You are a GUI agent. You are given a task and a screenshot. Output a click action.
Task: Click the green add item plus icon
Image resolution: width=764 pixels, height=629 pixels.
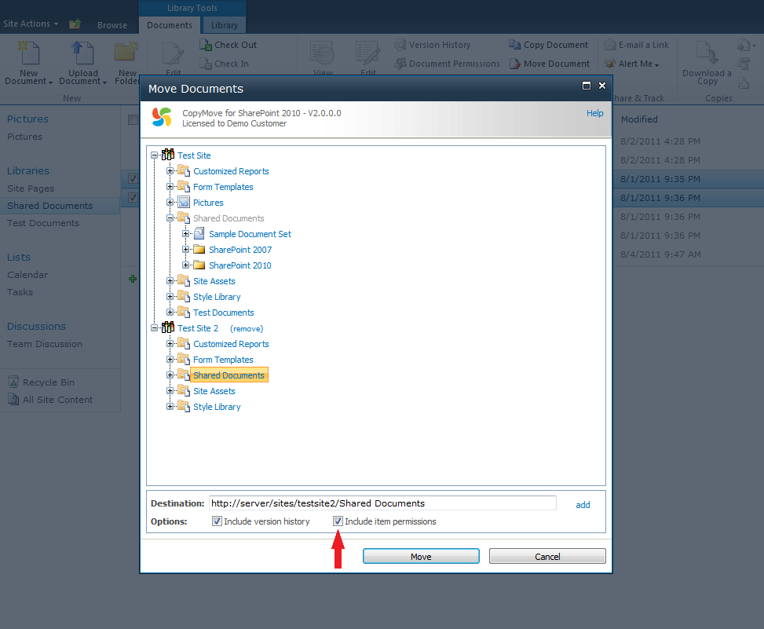coord(133,279)
